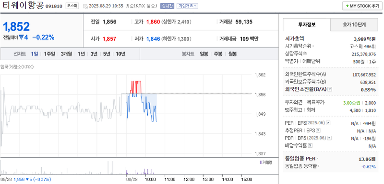This screenshot has width=384, height=184.
Task: Switch to the 투자정보 tab
Action: tap(307, 24)
